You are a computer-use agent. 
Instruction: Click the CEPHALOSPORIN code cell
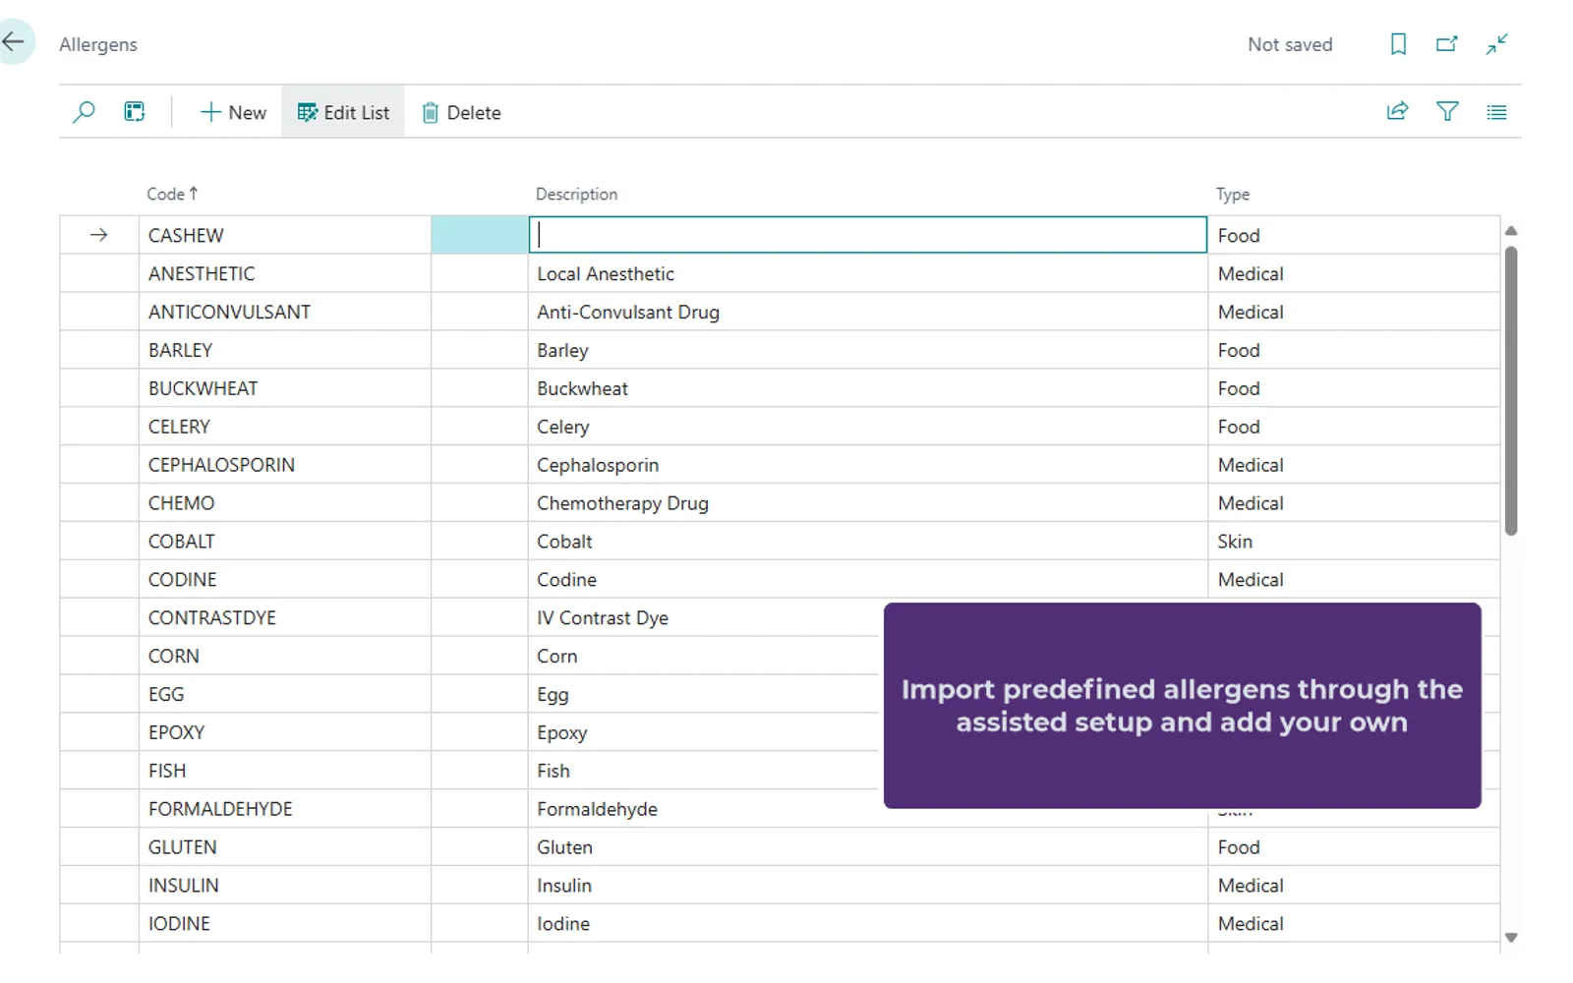click(285, 465)
